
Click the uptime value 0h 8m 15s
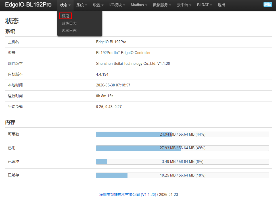[104, 96]
